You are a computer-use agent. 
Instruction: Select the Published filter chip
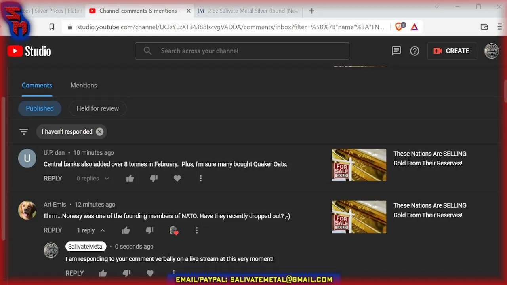pyautogui.click(x=40, y=108)
